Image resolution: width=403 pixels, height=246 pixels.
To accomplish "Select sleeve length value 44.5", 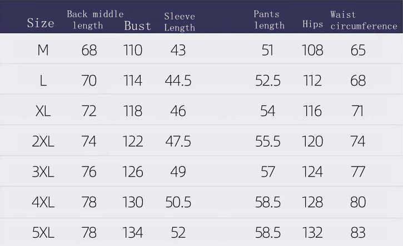I will (178, 81).
